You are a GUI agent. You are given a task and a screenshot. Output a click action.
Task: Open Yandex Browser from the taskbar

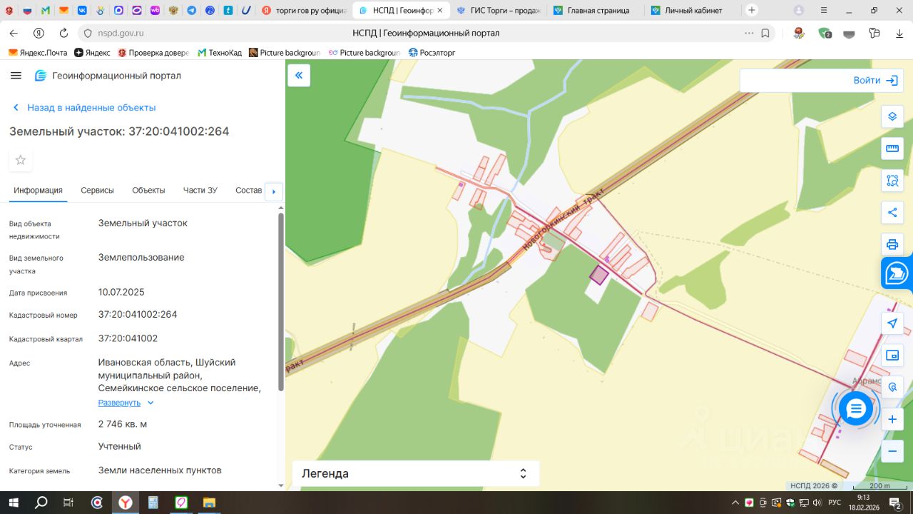[x=125, y=503]
